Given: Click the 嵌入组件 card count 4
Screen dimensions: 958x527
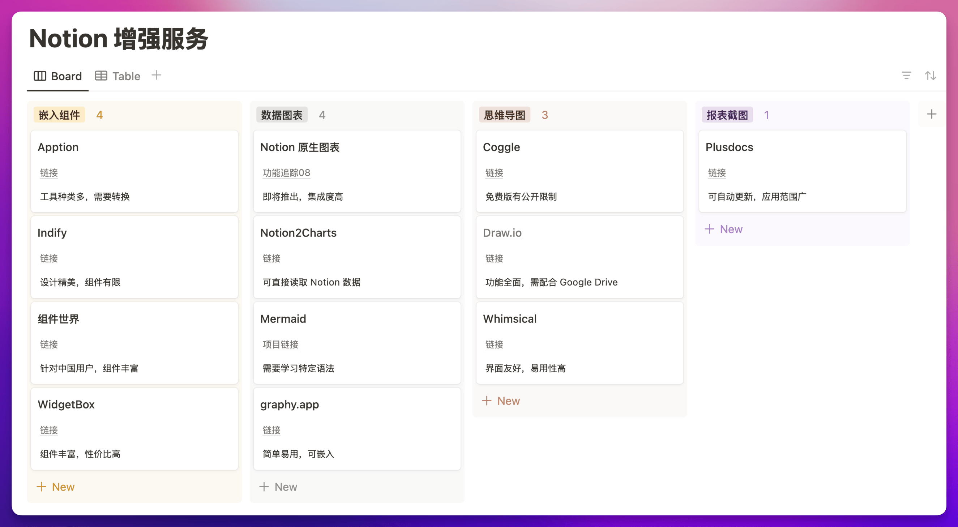Looking at the screenshot, I should [x=99, y=115].
